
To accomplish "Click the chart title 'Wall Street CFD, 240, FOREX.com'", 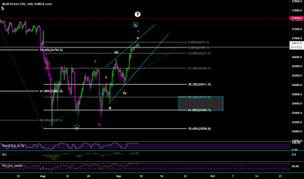I will click(27, 4).
